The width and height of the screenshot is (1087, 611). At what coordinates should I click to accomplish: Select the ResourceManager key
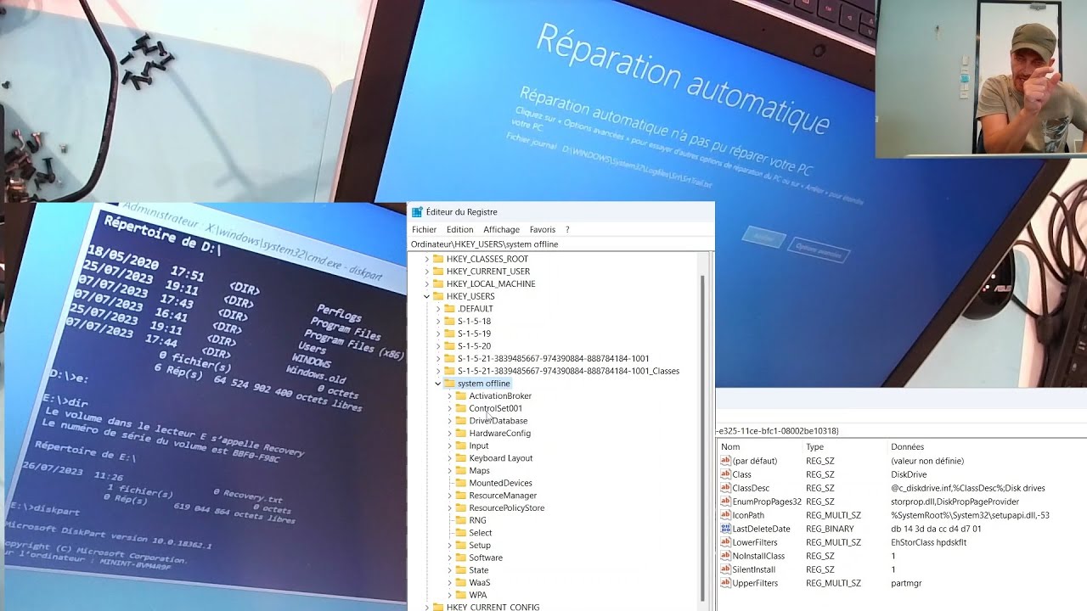pos(503,496)
